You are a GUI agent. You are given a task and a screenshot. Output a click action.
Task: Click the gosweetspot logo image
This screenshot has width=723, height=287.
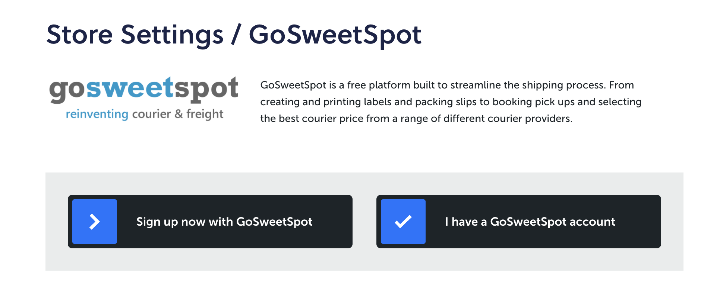[x=144, y=99]
